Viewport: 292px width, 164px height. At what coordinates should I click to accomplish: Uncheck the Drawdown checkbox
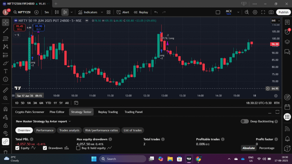45,148
